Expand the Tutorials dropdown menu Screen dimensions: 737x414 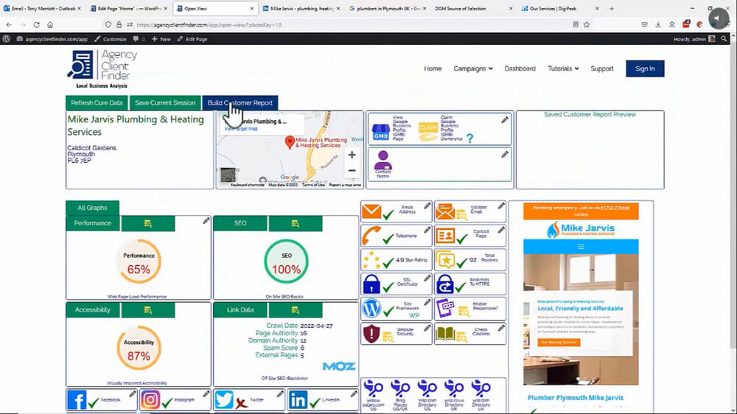coord(563,69)
